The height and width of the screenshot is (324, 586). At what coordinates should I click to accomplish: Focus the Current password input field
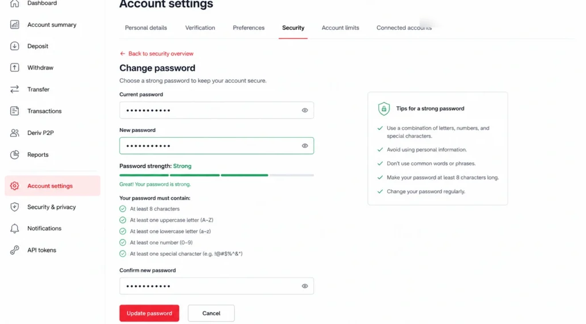pyautogui.click(x=216, y=110)
